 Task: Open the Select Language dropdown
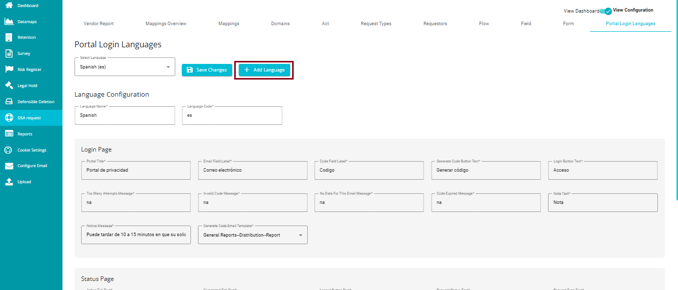click(124, 67)
